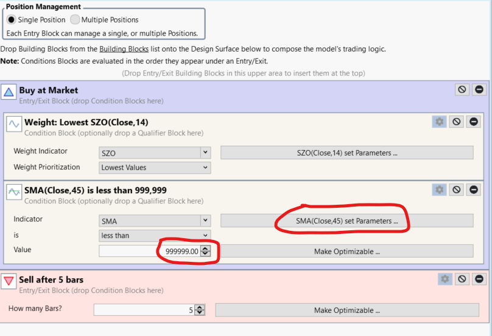Open gear settings for SMA condition block
Viewport: 492px width, 336px height.
[x=439, y=190]
